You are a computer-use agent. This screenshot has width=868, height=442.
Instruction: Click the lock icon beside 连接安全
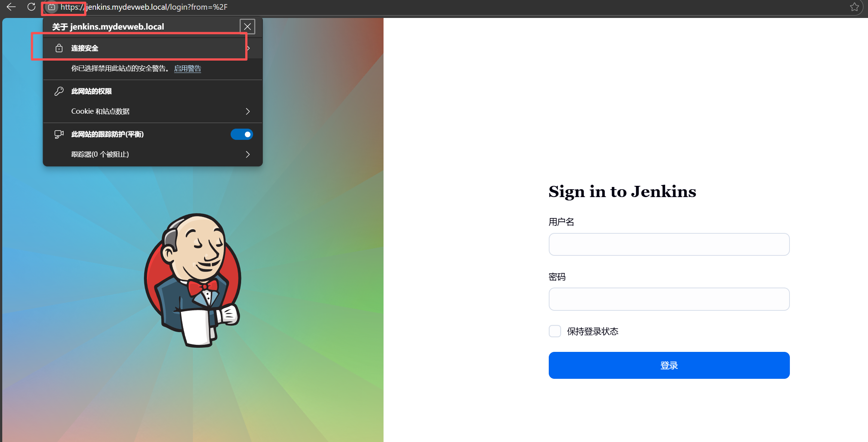click(59, 48)
